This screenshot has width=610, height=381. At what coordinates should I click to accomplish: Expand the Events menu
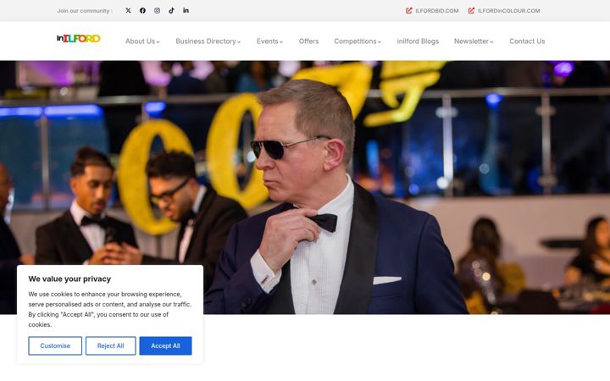269,41
